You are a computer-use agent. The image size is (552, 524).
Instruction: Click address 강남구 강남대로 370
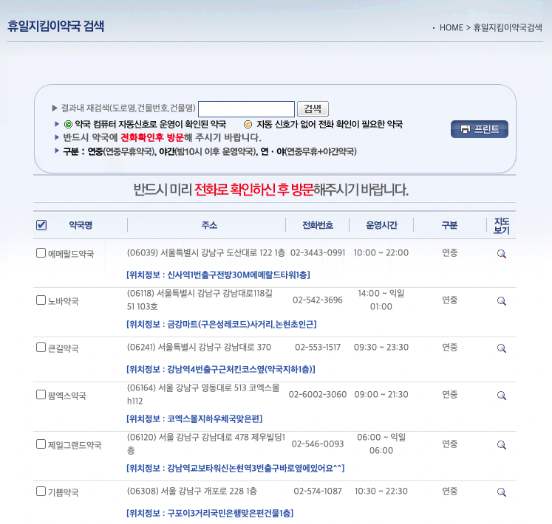(x=199, y=348)
